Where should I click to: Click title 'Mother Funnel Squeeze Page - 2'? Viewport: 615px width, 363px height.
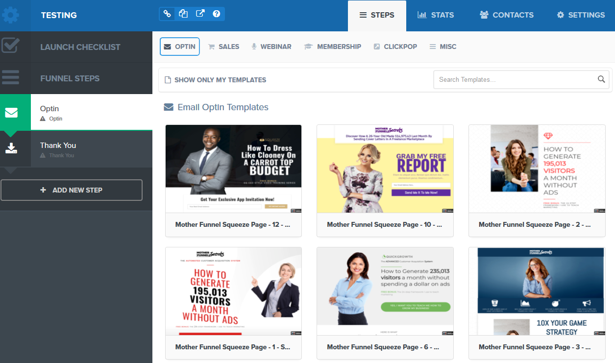(535, 225)
